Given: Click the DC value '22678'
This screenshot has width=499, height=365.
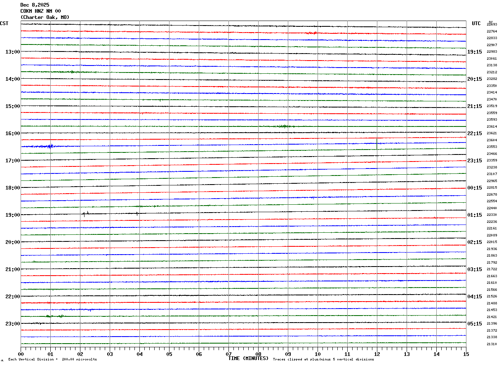Looking at the screenshot, I should (492, 194).
